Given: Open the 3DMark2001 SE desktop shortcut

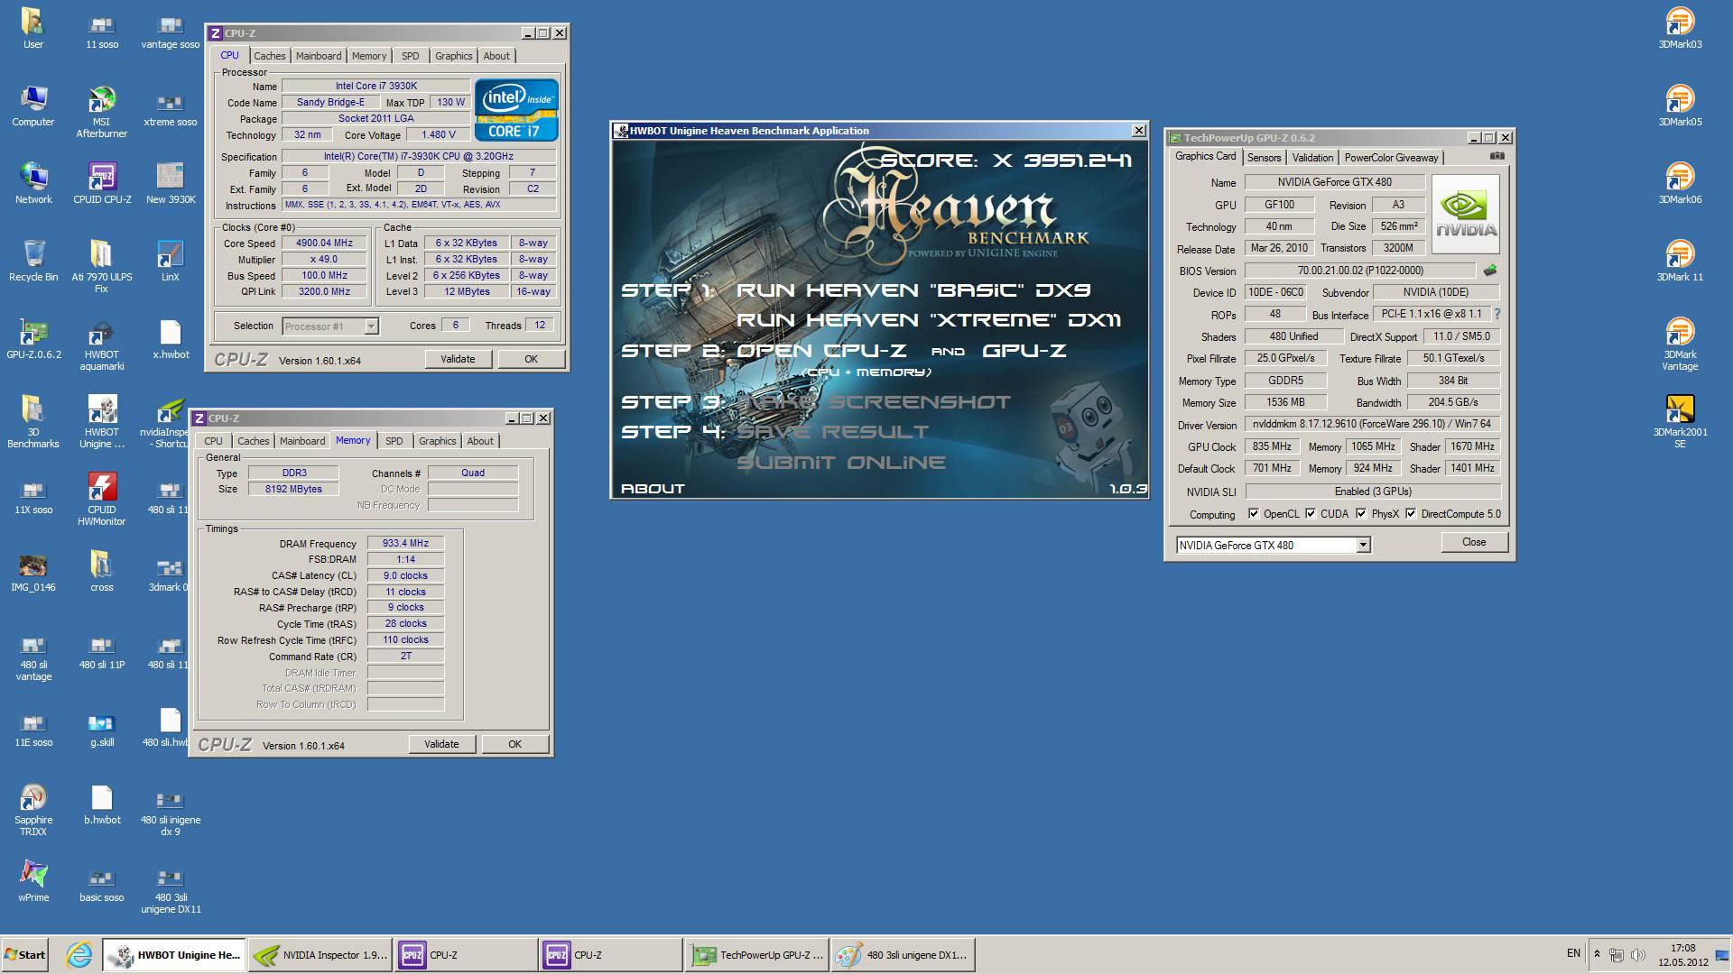Looking at the screenshot, I should click(x=1680, y=421).
